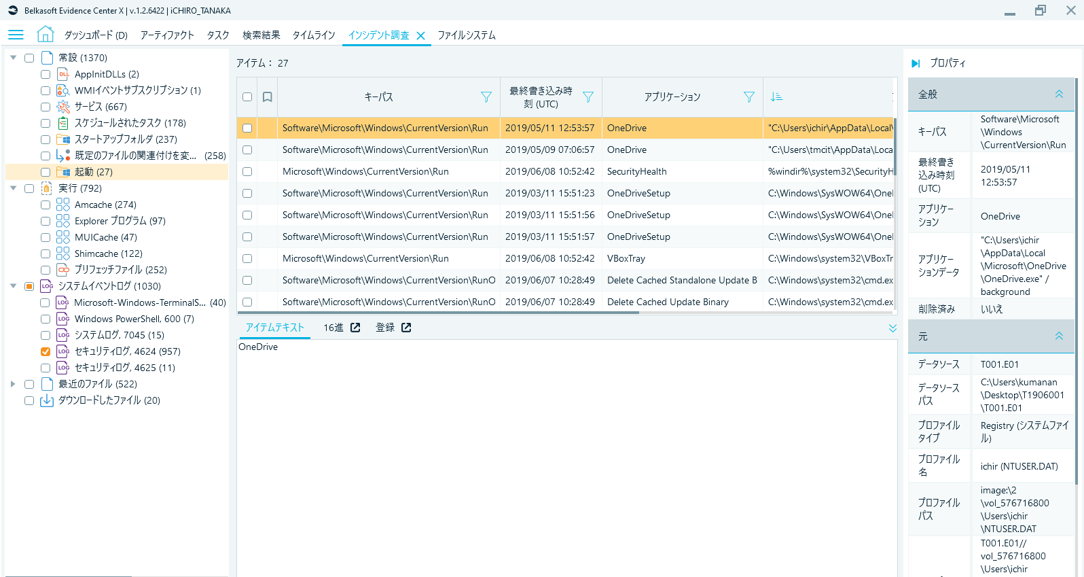1084x577 pixels.
Task: Expand the 最近のファイル tree node
Action: 13,384
